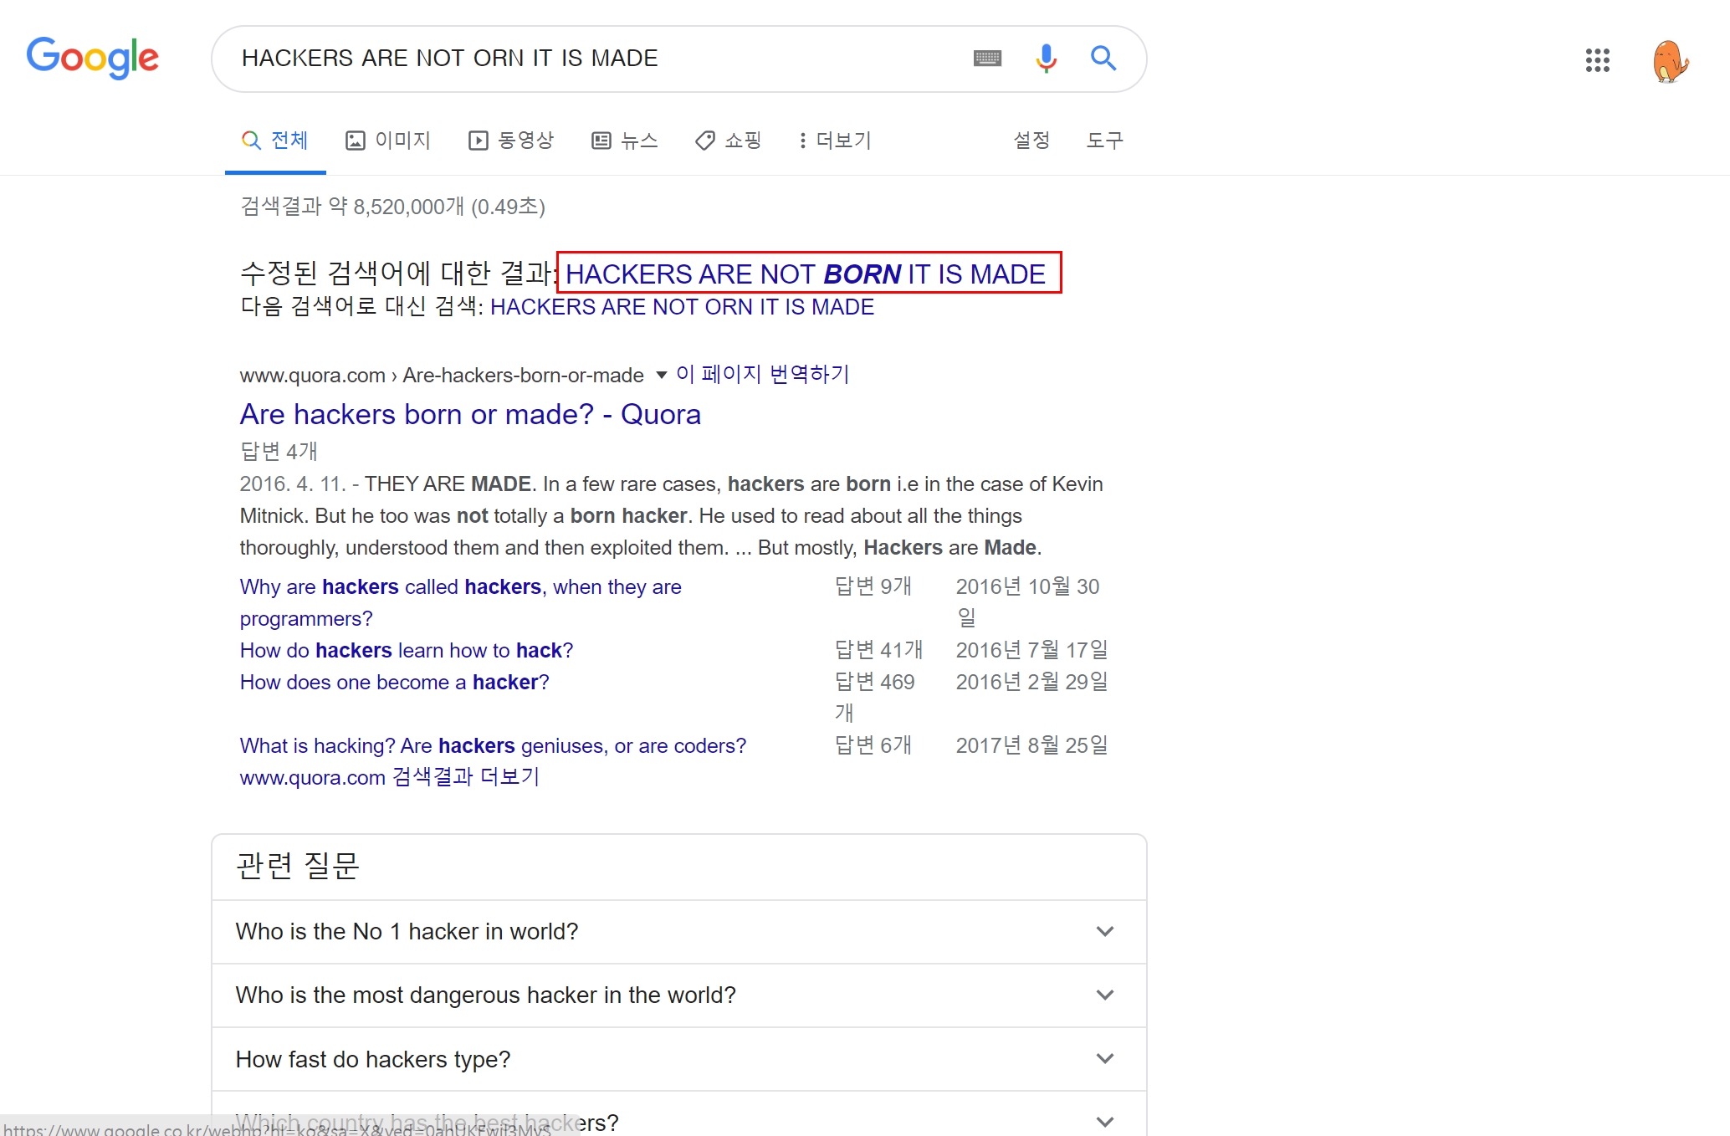Open the Google apps grid
1730x1136 pixels.
pyautogui.click(x=1597, y=59)
